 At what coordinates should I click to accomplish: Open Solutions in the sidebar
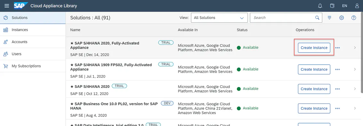click(33, 18)
